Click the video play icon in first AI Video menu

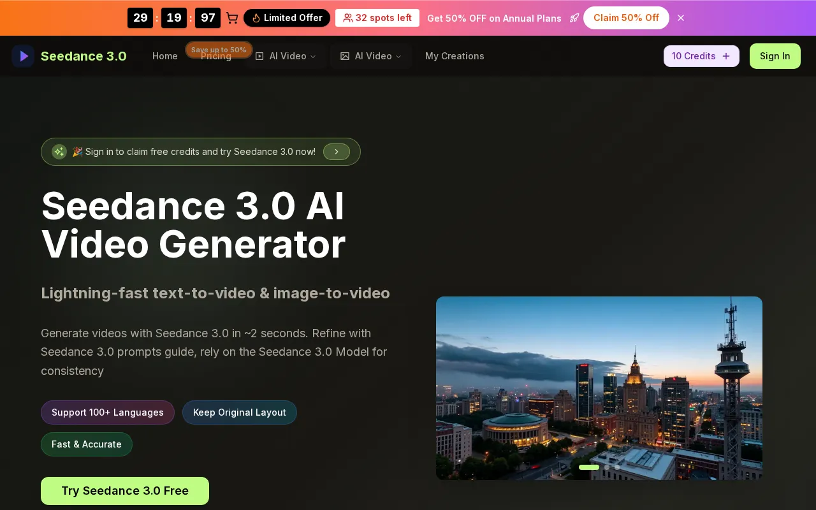coord(259,56)
